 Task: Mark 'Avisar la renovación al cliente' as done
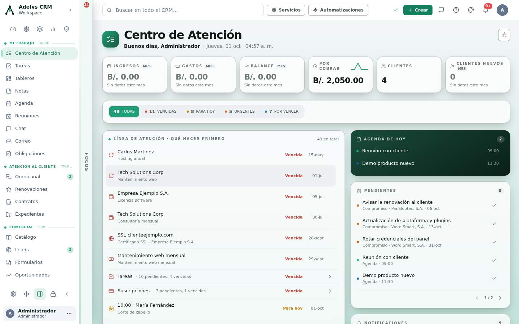pos(494,205)
